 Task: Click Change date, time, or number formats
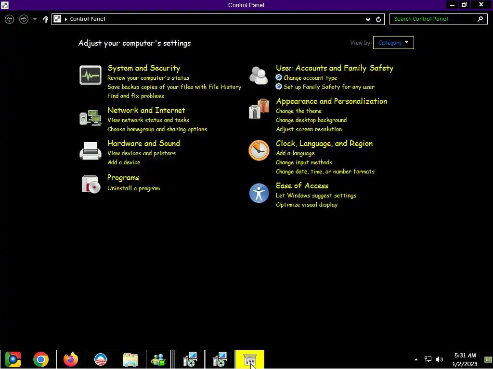[325, 172]
